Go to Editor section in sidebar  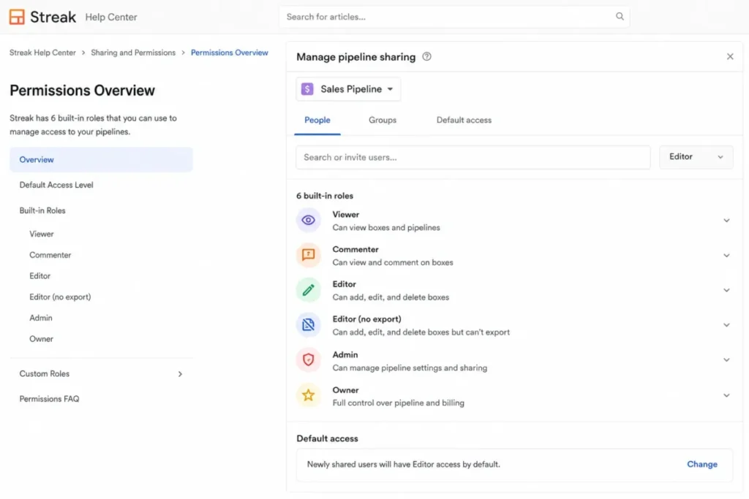[x=39, y=275]
